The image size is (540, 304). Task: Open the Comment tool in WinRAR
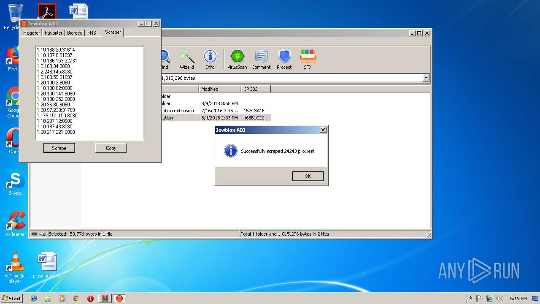(x=261, y=60)
